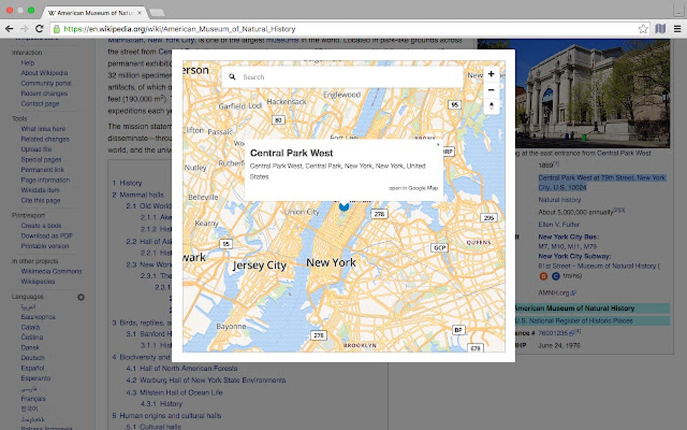Click inside the map Search field

click(343, 77)
